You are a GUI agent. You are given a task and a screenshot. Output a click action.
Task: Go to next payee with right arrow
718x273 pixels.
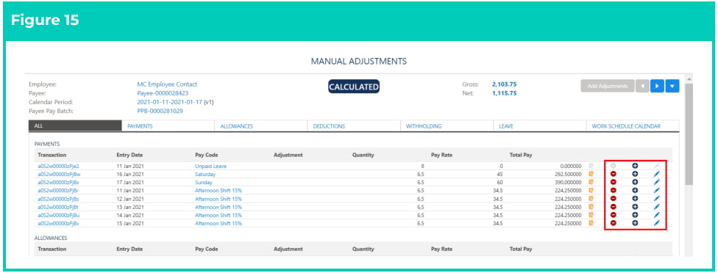657,86
